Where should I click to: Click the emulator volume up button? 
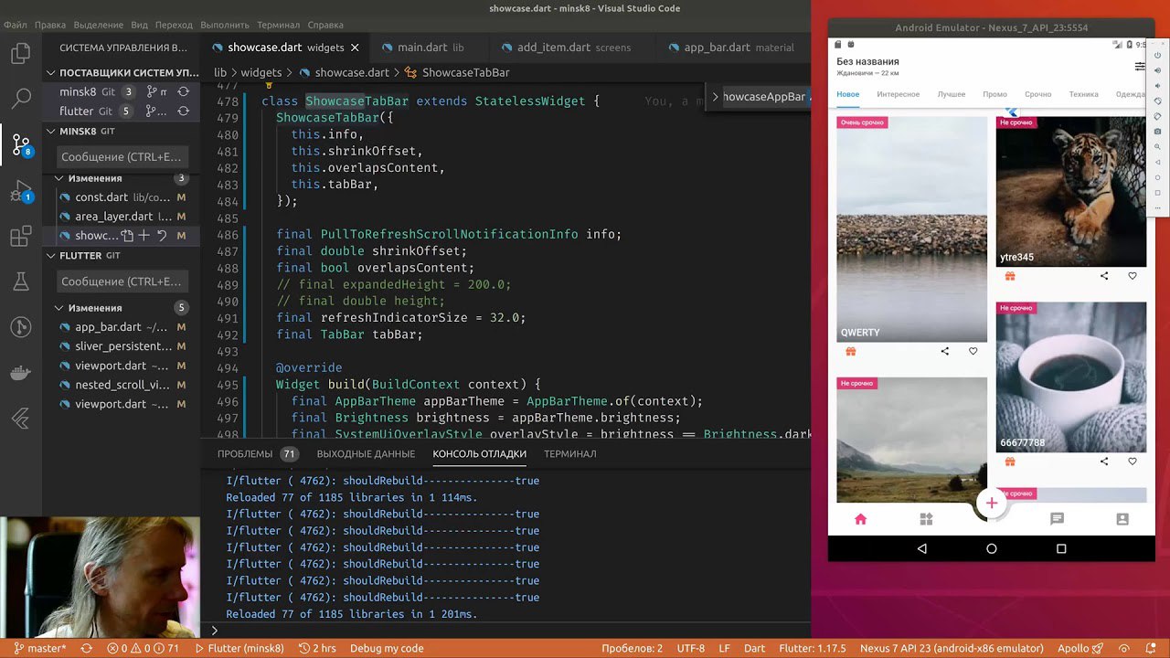pyautogui.click(x=1157, y=70)
